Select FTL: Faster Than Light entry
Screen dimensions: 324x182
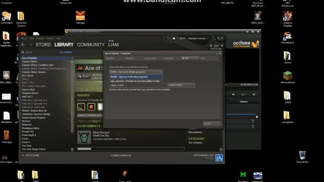[33, 86]
